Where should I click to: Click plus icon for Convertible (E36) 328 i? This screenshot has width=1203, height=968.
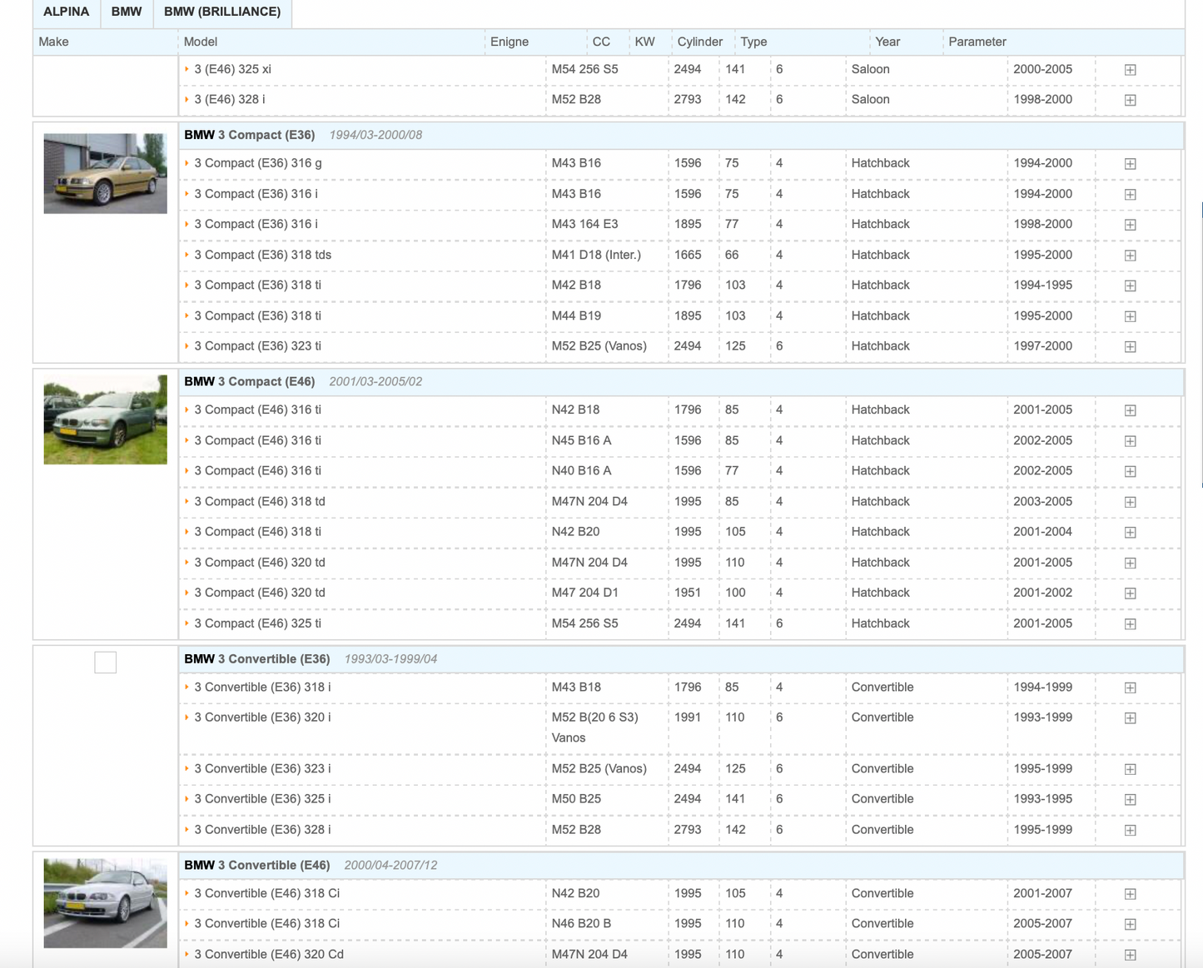point(1130,830)
